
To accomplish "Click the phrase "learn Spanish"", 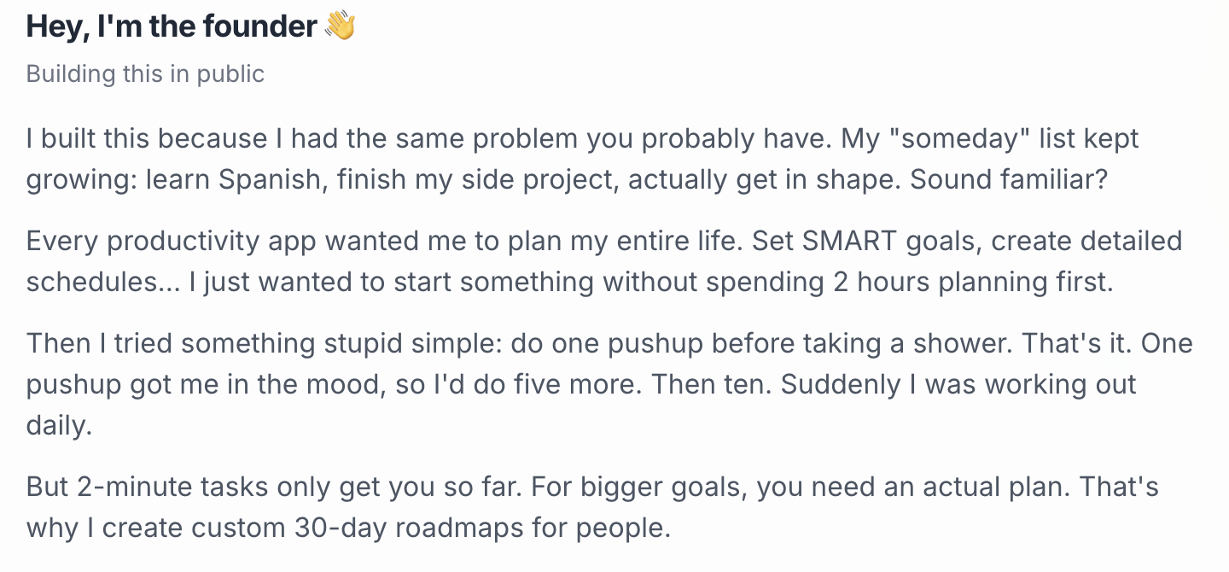I will (204, 180).
